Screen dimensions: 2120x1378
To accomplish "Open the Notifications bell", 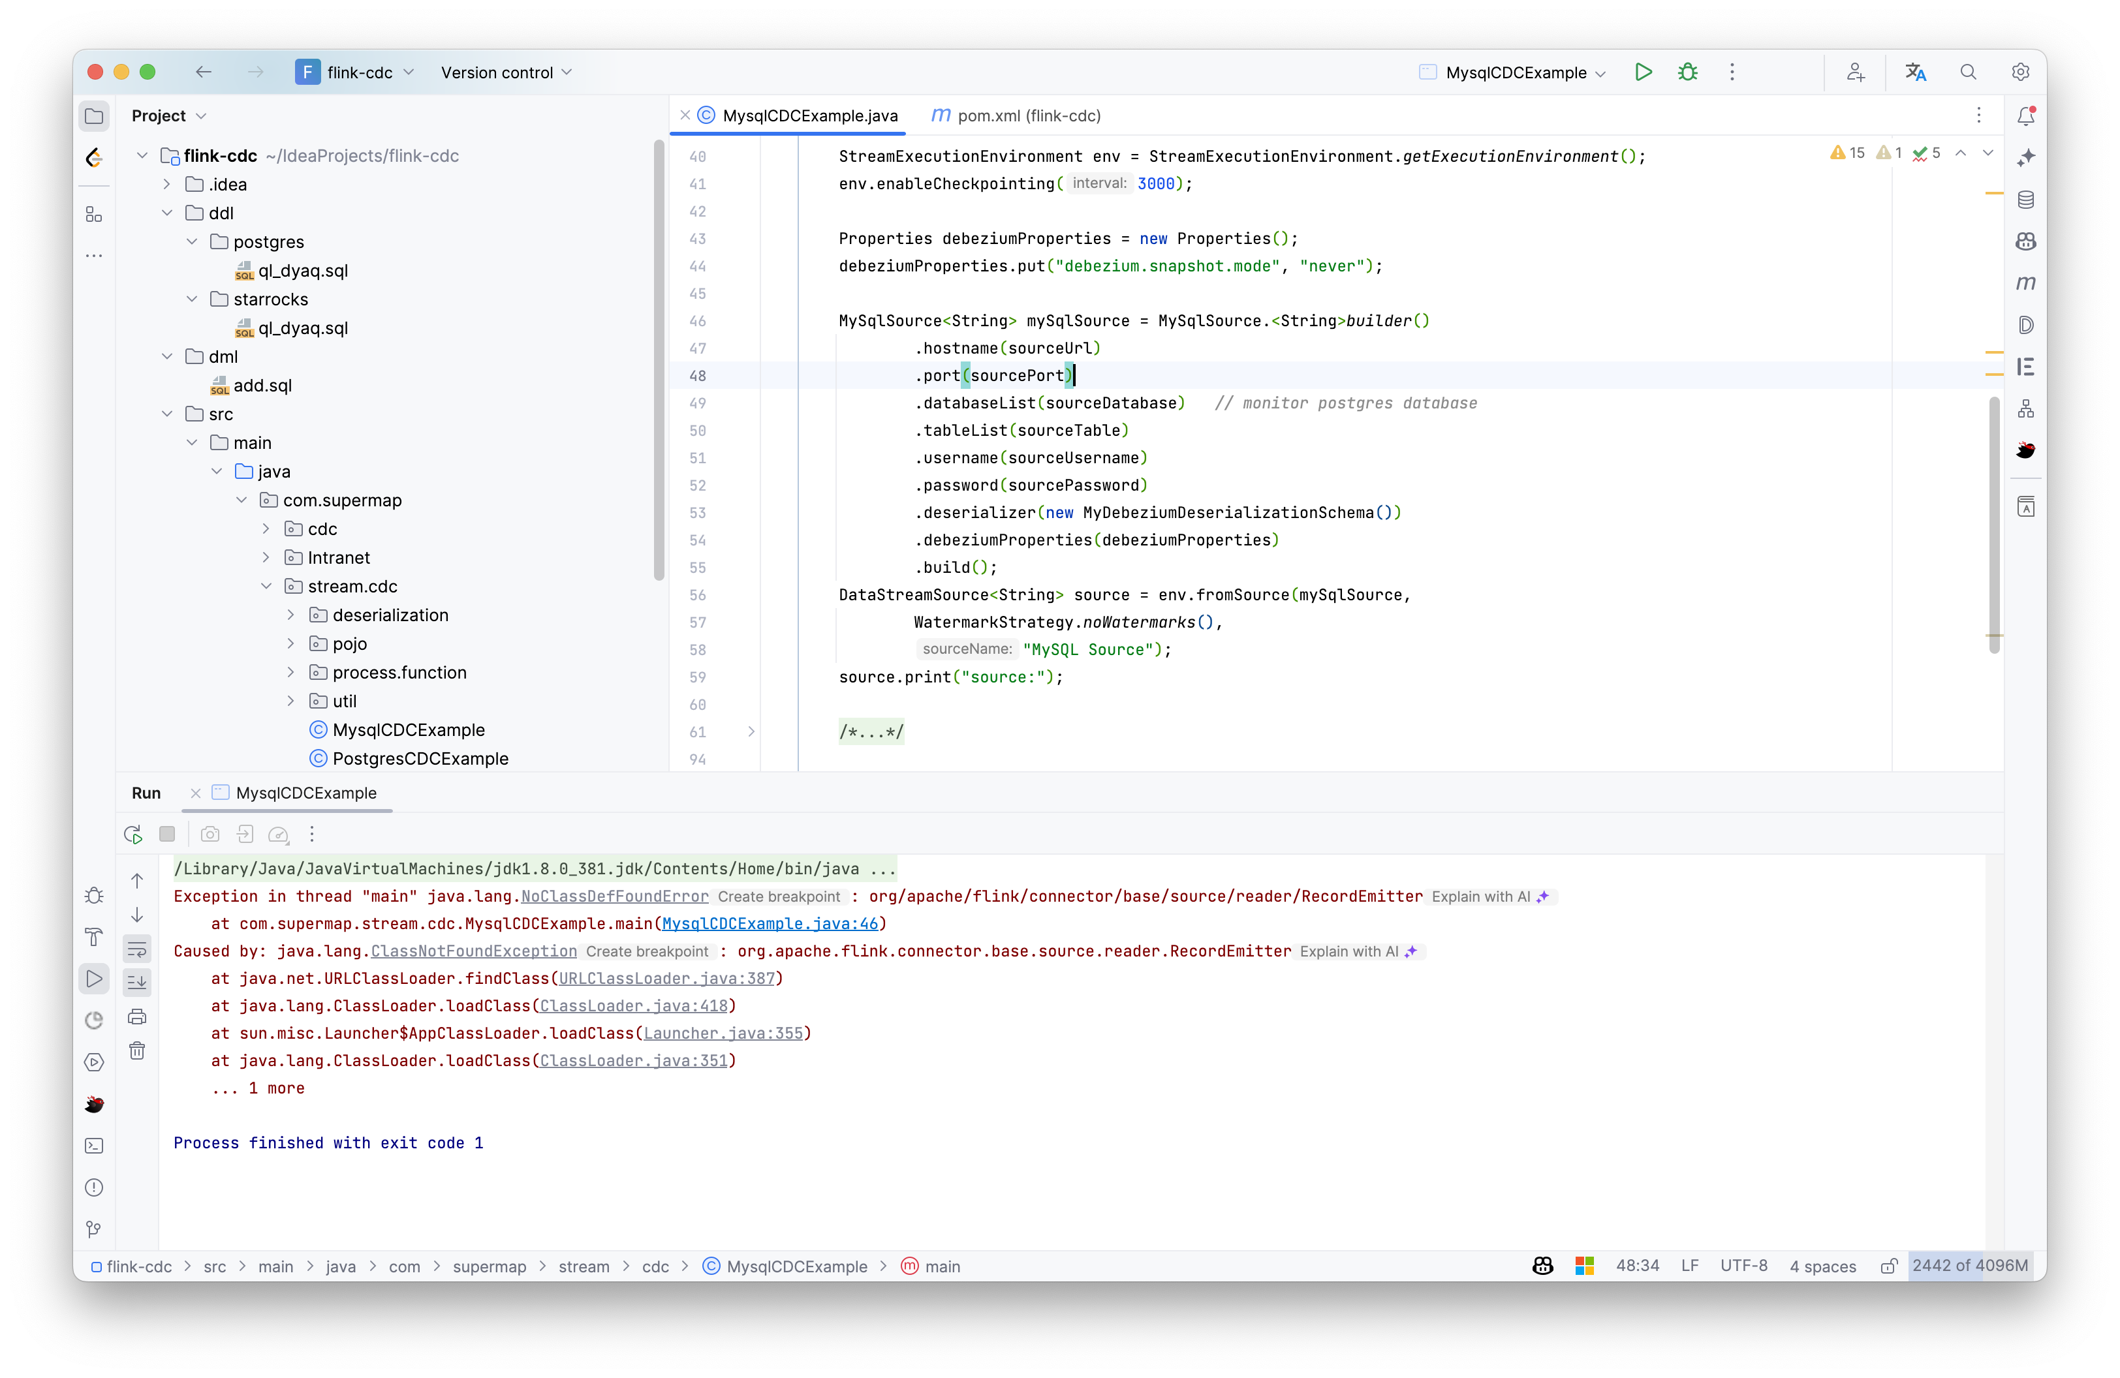I will click(x=2025, y=115).
